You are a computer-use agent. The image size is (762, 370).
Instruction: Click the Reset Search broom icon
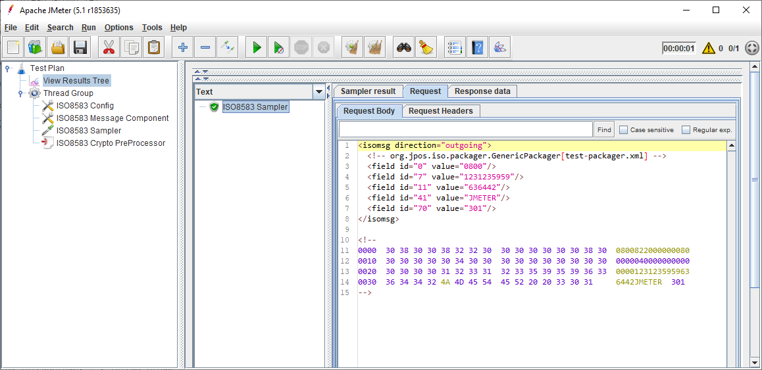[426, 47]
